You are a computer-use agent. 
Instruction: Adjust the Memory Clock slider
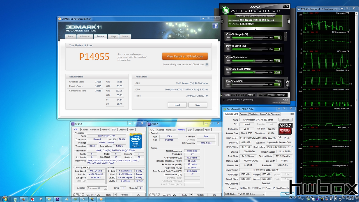(x=250, y=72)
